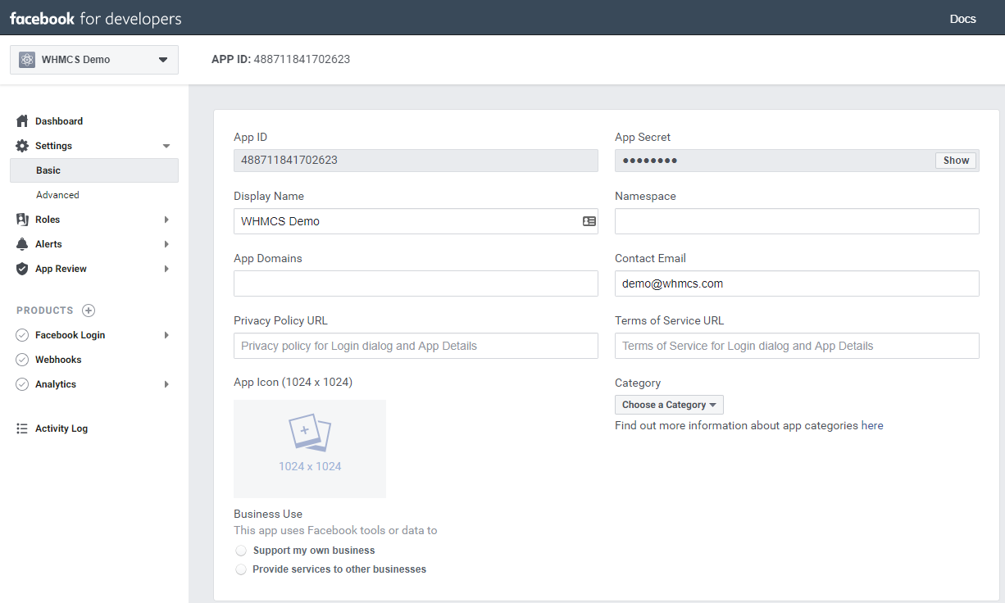Focus the Namespace input field
Image resolution: width=1005 pixels, height=603 pixels.
[x=797, y=221]
